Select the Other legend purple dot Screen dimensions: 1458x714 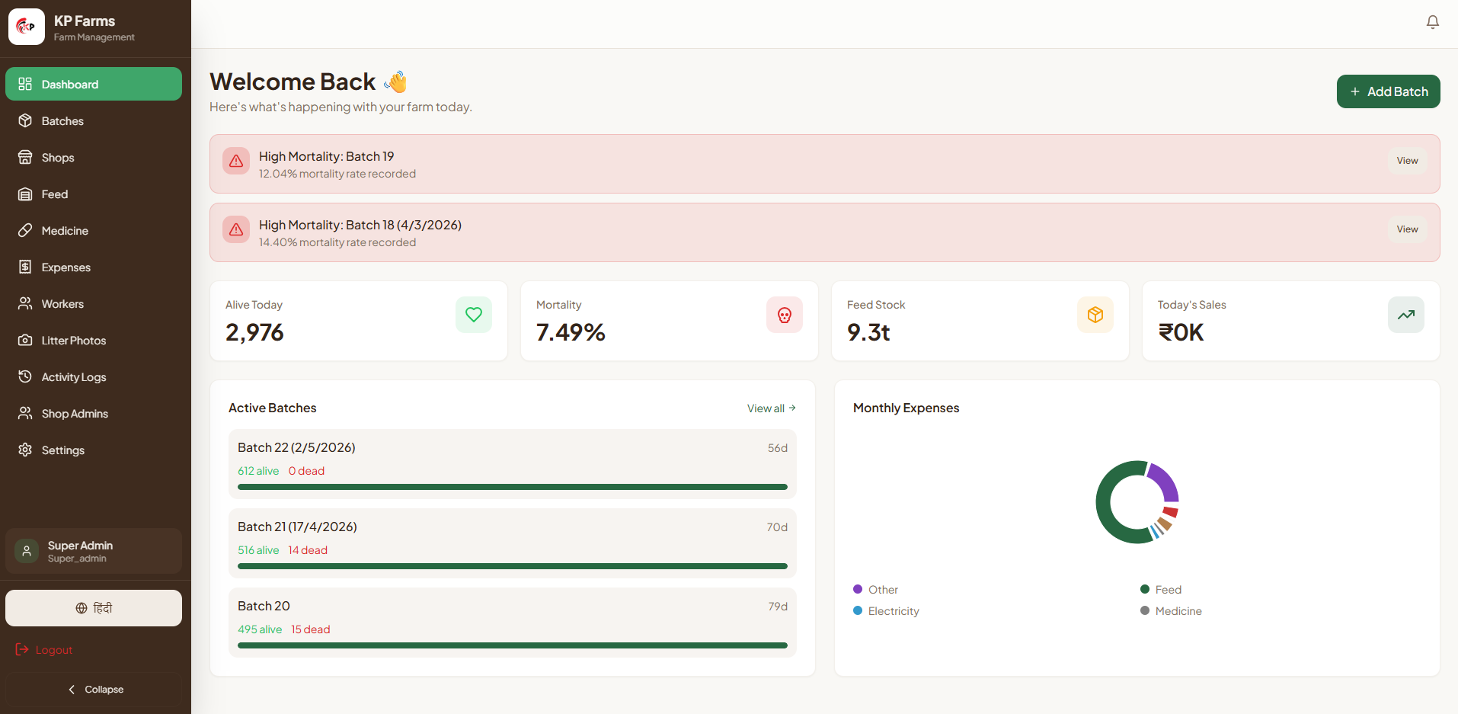(x=858, y=589)
